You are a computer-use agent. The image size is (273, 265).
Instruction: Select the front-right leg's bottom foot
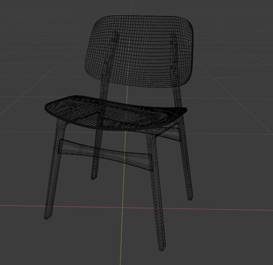(x=162, y=247)
